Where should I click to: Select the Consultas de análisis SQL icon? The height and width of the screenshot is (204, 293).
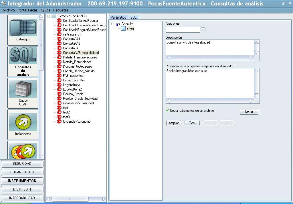tap(23, 56)
